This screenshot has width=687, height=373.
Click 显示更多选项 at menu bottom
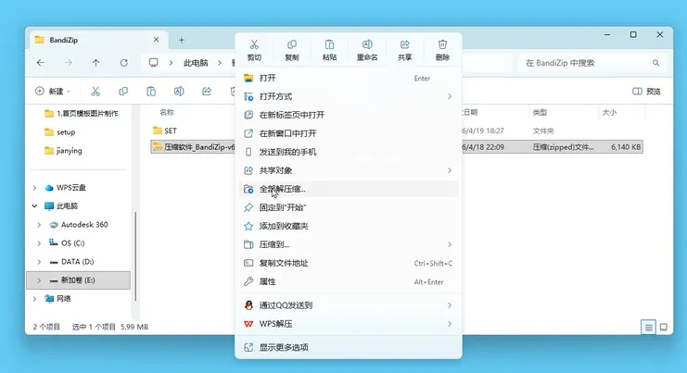[349, 347]
